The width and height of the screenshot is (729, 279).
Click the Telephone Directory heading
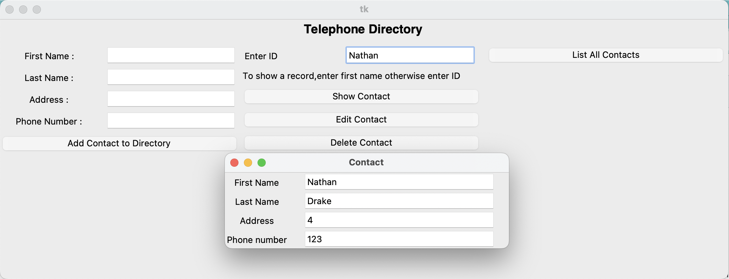362,29
